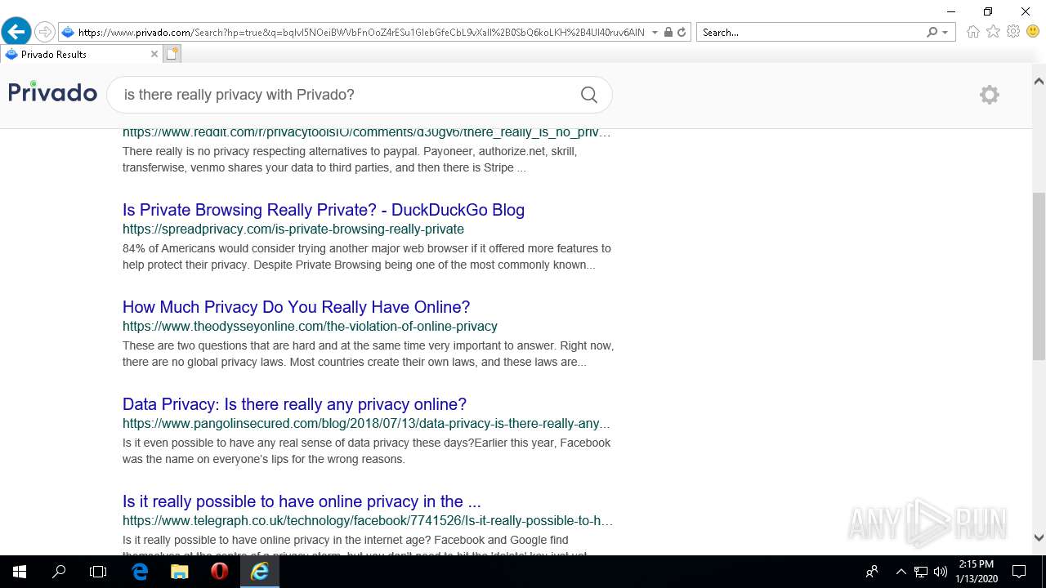Expand the search provider dropdown arrow

tap(945, 33)
